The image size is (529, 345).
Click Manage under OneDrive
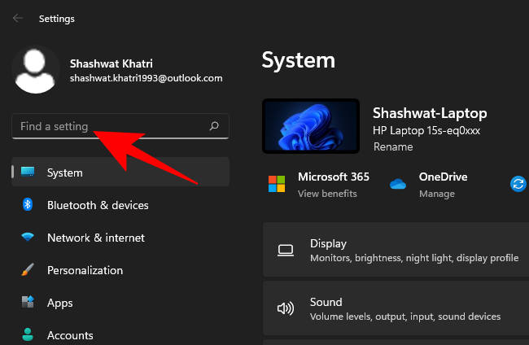point(435,194)
